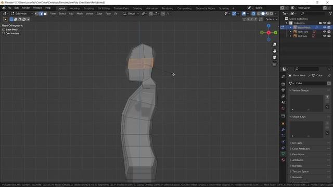
Task: Open viewport Options dropdown
Action: [x=271, y=19]
